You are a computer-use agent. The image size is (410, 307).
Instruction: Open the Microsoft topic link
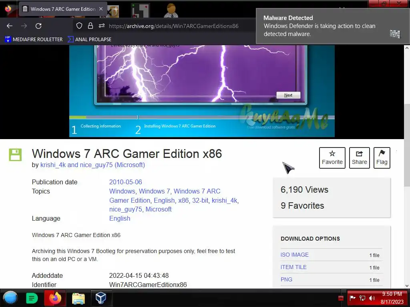(x=159, y=209)
